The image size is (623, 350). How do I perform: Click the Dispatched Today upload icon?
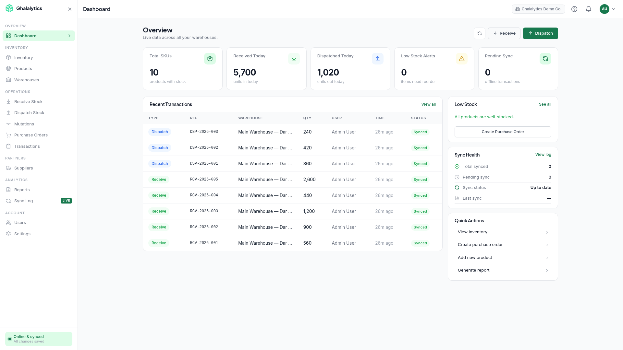(377, 59)
